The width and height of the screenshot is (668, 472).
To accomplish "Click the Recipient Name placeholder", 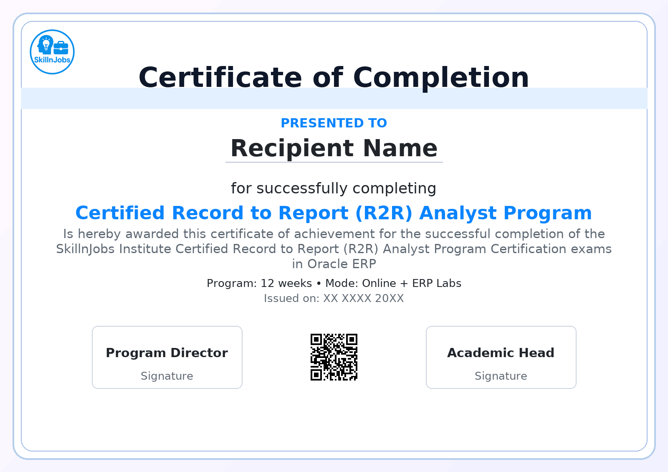I will click(334, 148).
